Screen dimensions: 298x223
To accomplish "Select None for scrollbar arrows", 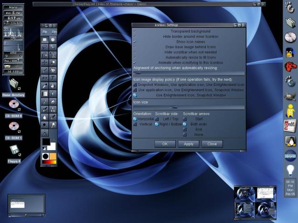I will point(185,135).
